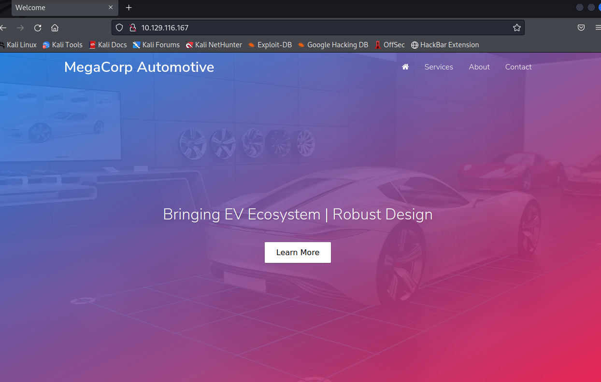Viewport: 601px width, 382px height.
Task: Click the MegaCorp Automotive brand title
Action: (x=139, y=67)
